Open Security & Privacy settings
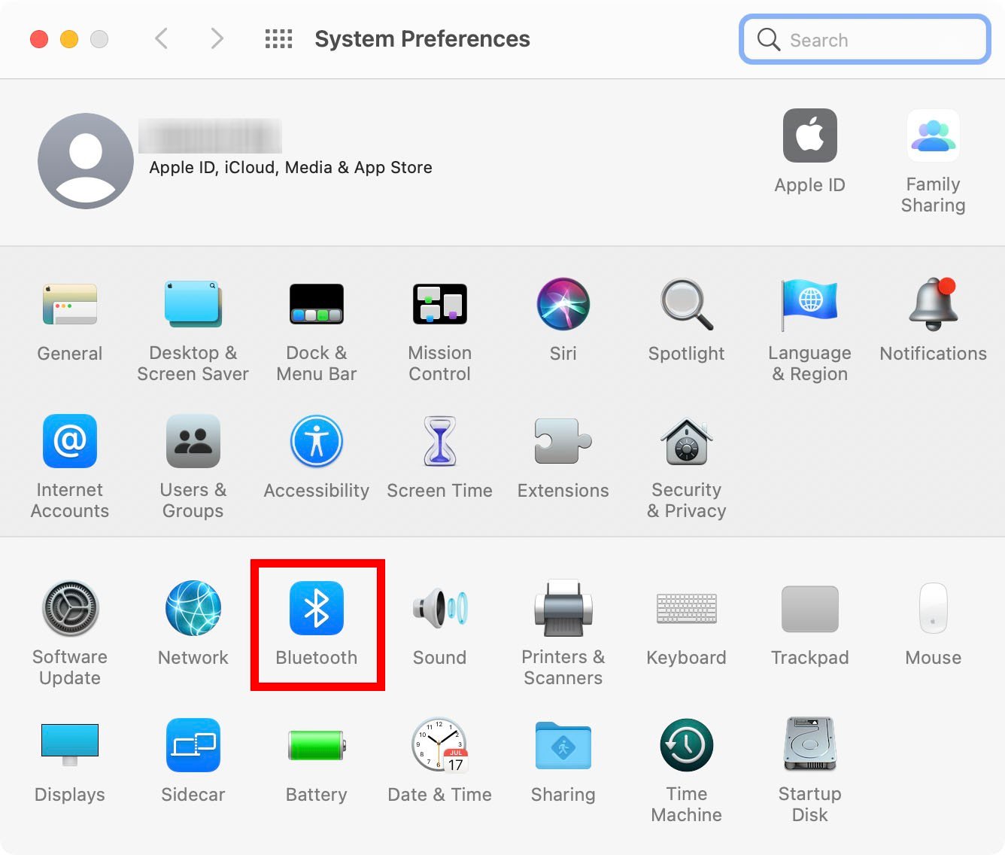Image resolution: width=1005 pixels, height=855 pixels. (x=686, y=443)
